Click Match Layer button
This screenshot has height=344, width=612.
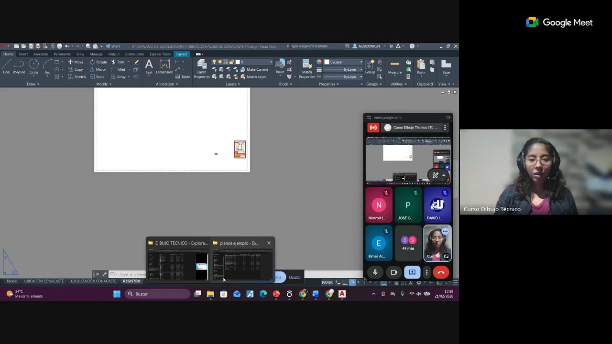[253, 76]
